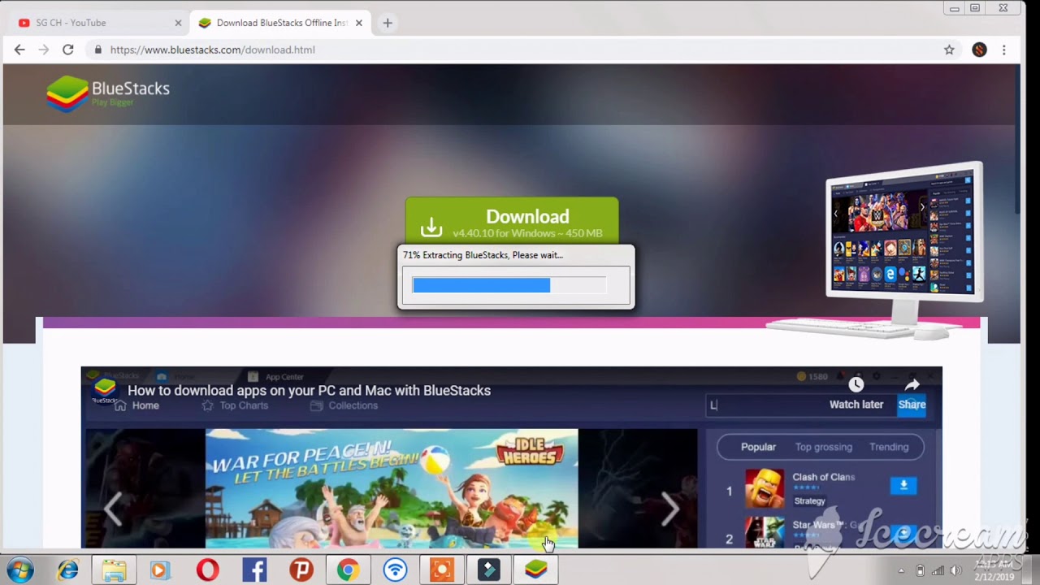This screenshot has height=585, width=1040.
Task: Select Top Charts in the video
Action: pos(235,405)
